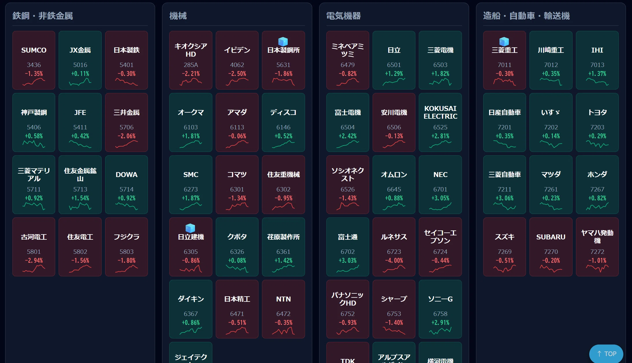Select the フジクラ 5803 card
Image resolution: width=632 pixels, height=363 pixels.
point(127,247)
